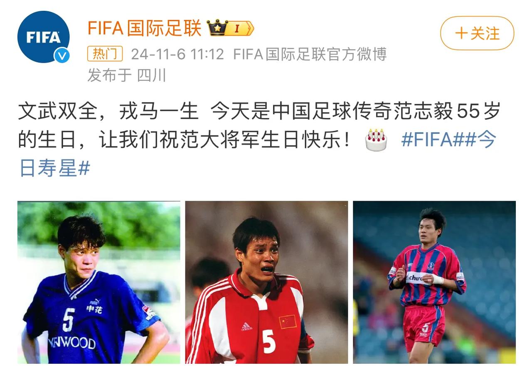Click the 发布于 四川 location text

tap(127, 75)
